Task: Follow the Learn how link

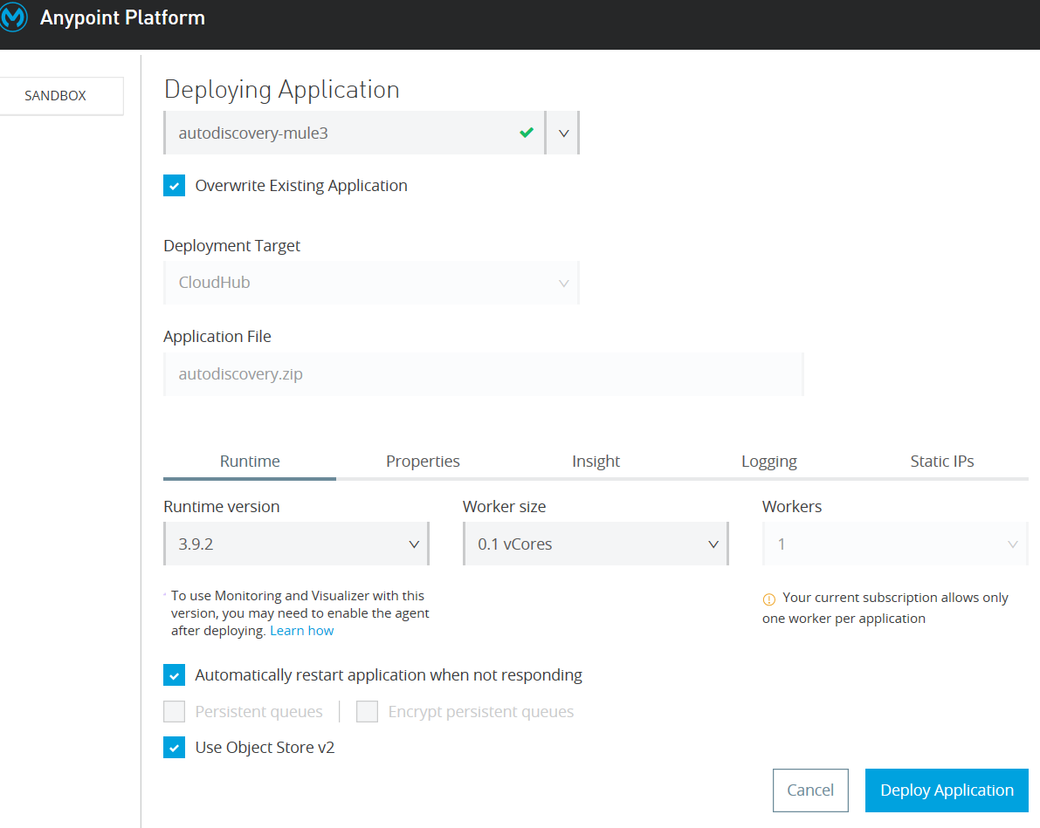Action: click(x=302, y=631)
